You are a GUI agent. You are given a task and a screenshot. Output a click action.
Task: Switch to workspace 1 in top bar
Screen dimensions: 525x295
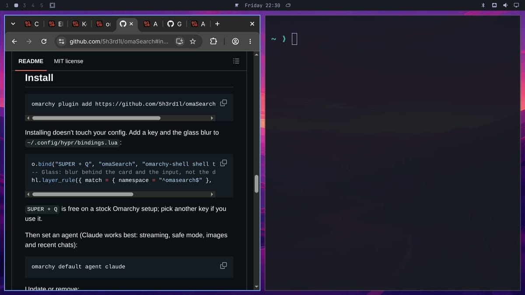[7, 5]
